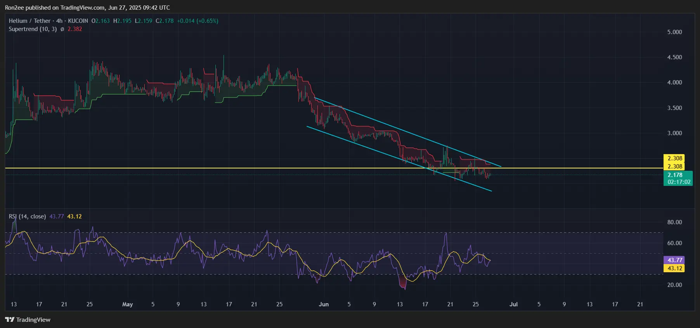The height and width of the screenshot is (328, 700).
Task: Click the +0.014 (+0.65%) change text
Action: tap(198, 21)
